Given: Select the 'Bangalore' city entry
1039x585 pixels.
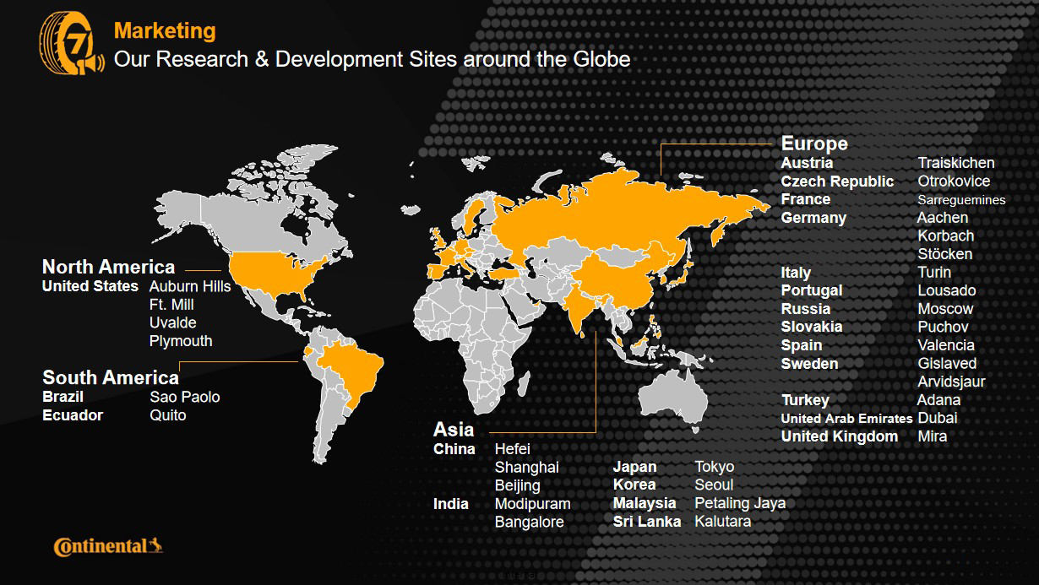Looking at the screenshot, I should coord(530,523).
